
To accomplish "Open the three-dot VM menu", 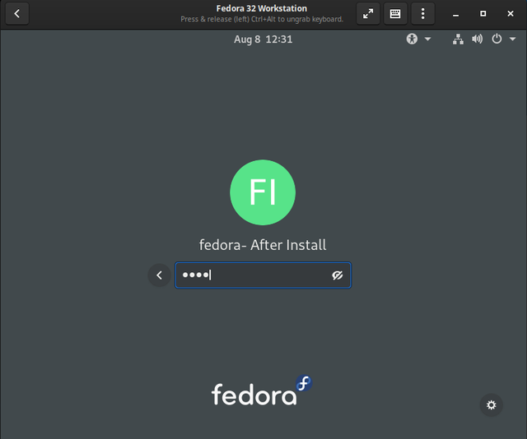I will coord(422,13).
